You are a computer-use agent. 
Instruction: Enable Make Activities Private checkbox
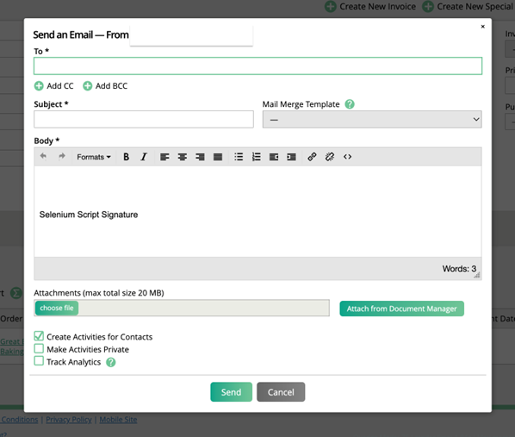pos(39,348)
